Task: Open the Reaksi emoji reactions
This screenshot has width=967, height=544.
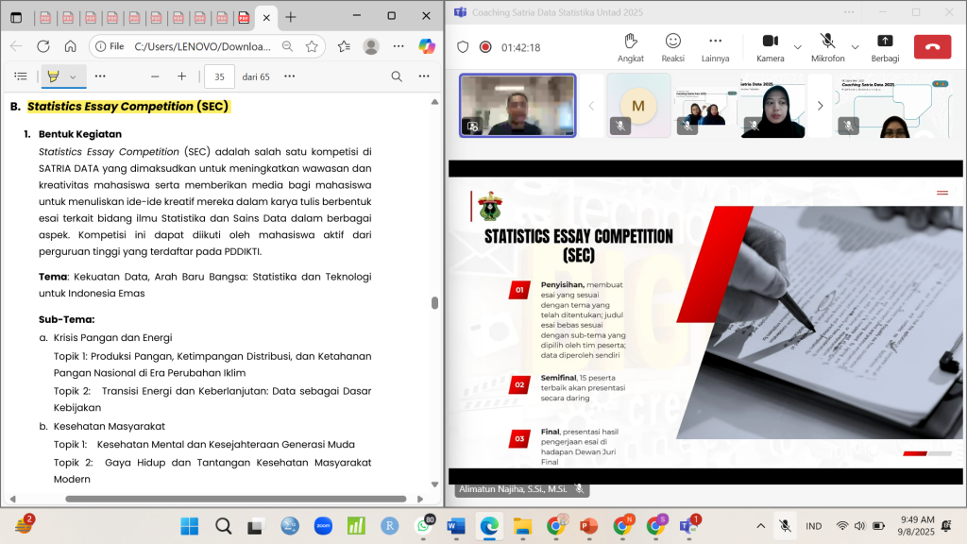Action: [x=672, y=45]
